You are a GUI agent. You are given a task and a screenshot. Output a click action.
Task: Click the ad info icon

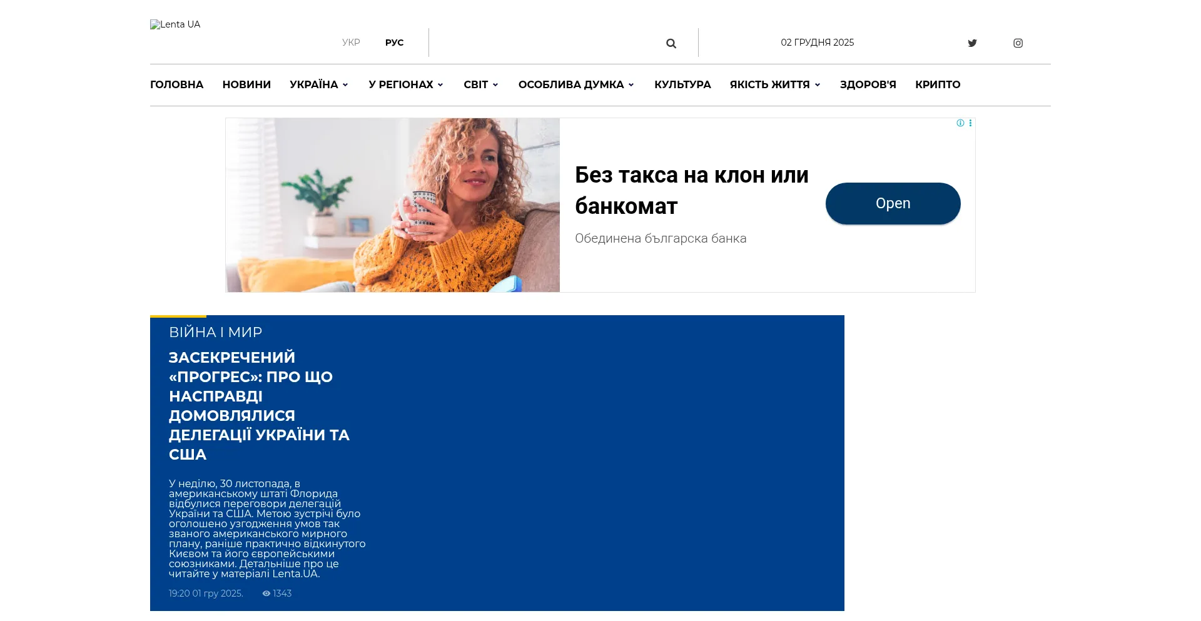pos(960,123)
